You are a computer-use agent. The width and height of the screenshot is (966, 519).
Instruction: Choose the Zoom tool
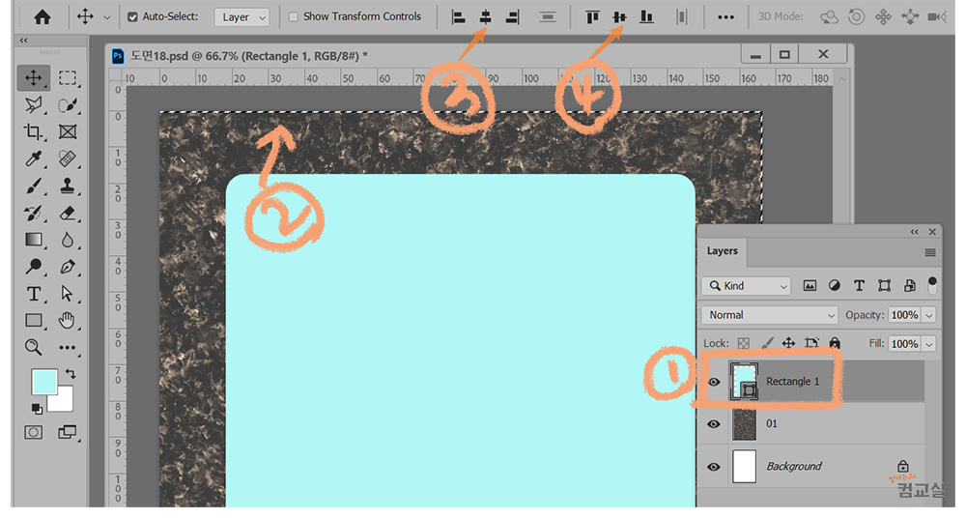(x=33, y=347)
